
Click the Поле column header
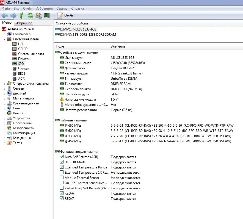point(81,46)
